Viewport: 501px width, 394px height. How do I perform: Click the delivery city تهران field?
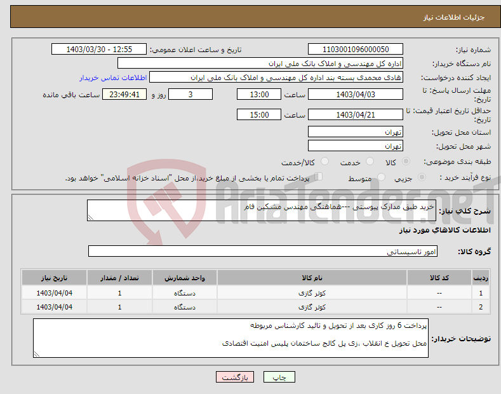click(356, 146)
